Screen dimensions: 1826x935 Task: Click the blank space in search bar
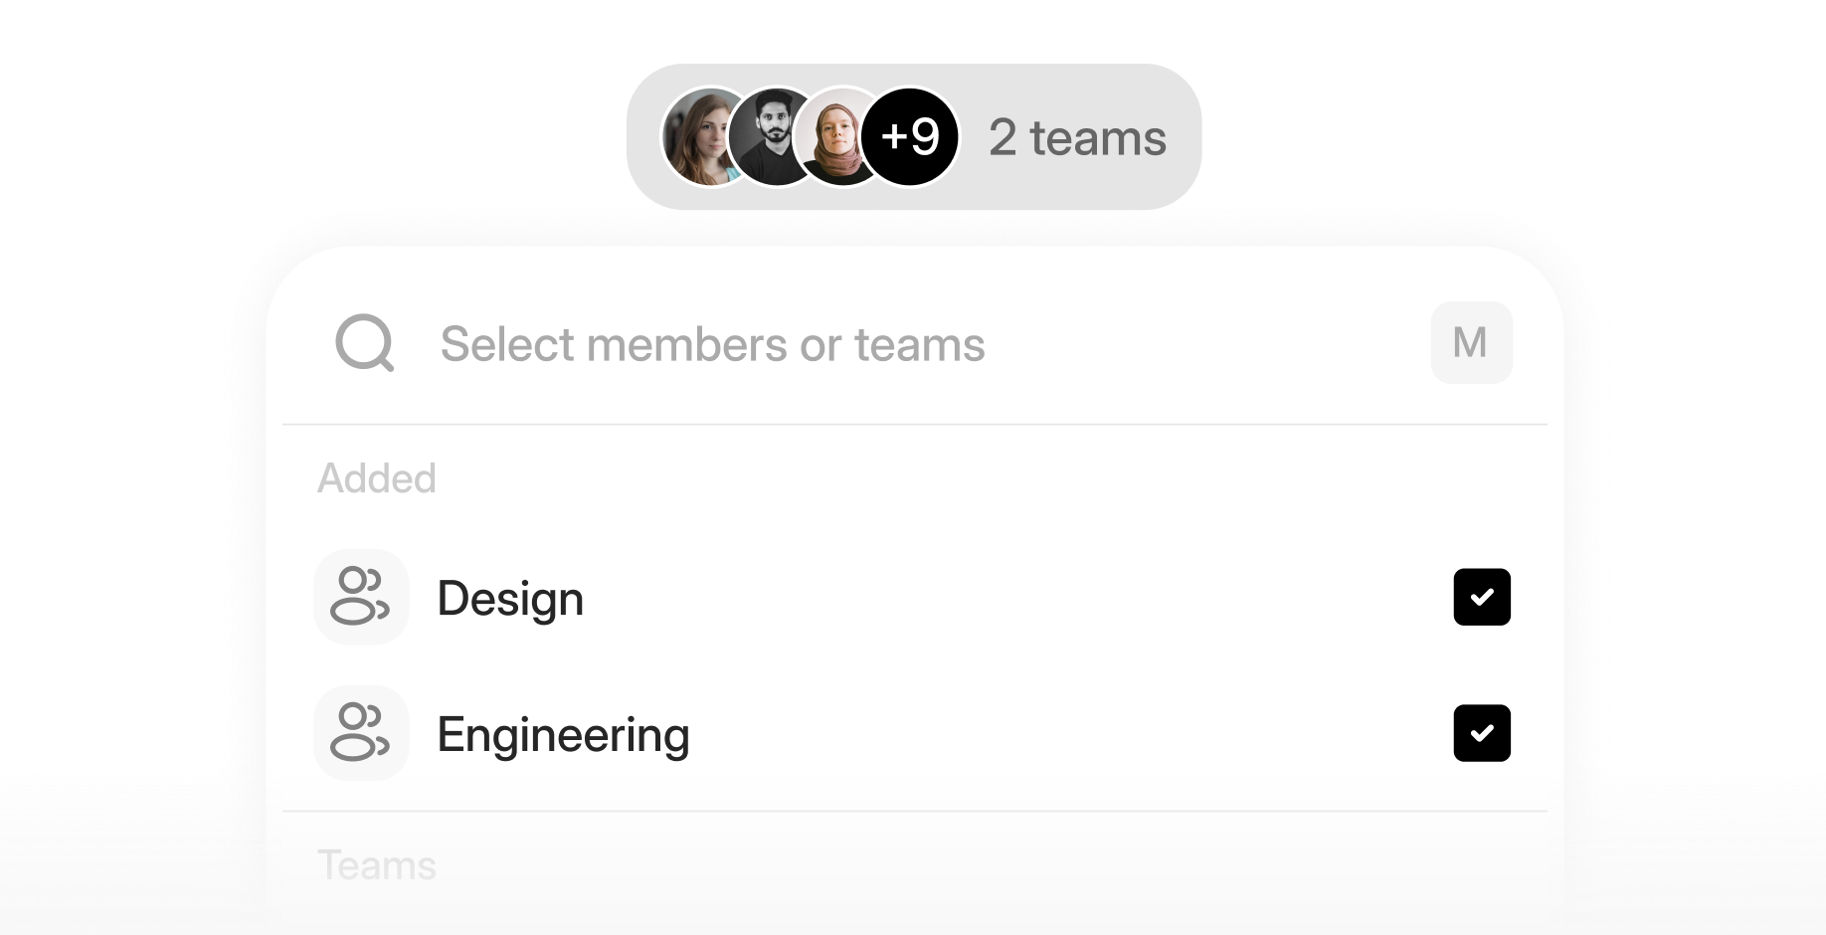tap(1203, 344)
